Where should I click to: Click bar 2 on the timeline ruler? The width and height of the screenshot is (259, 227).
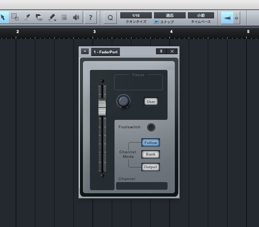pyautogui.click(x=18, y=31)
